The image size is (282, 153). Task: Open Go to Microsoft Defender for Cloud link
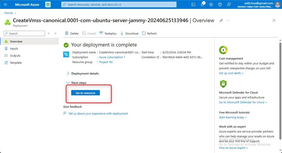click(243, 102)
